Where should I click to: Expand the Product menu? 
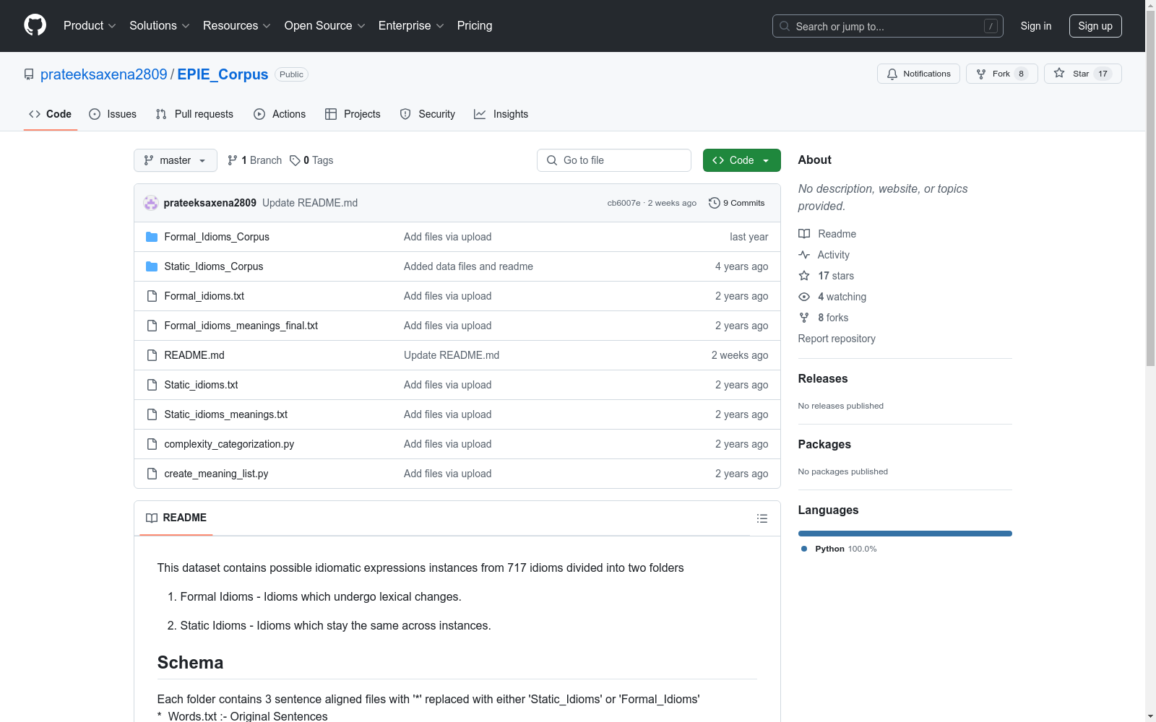pos(90,26)
